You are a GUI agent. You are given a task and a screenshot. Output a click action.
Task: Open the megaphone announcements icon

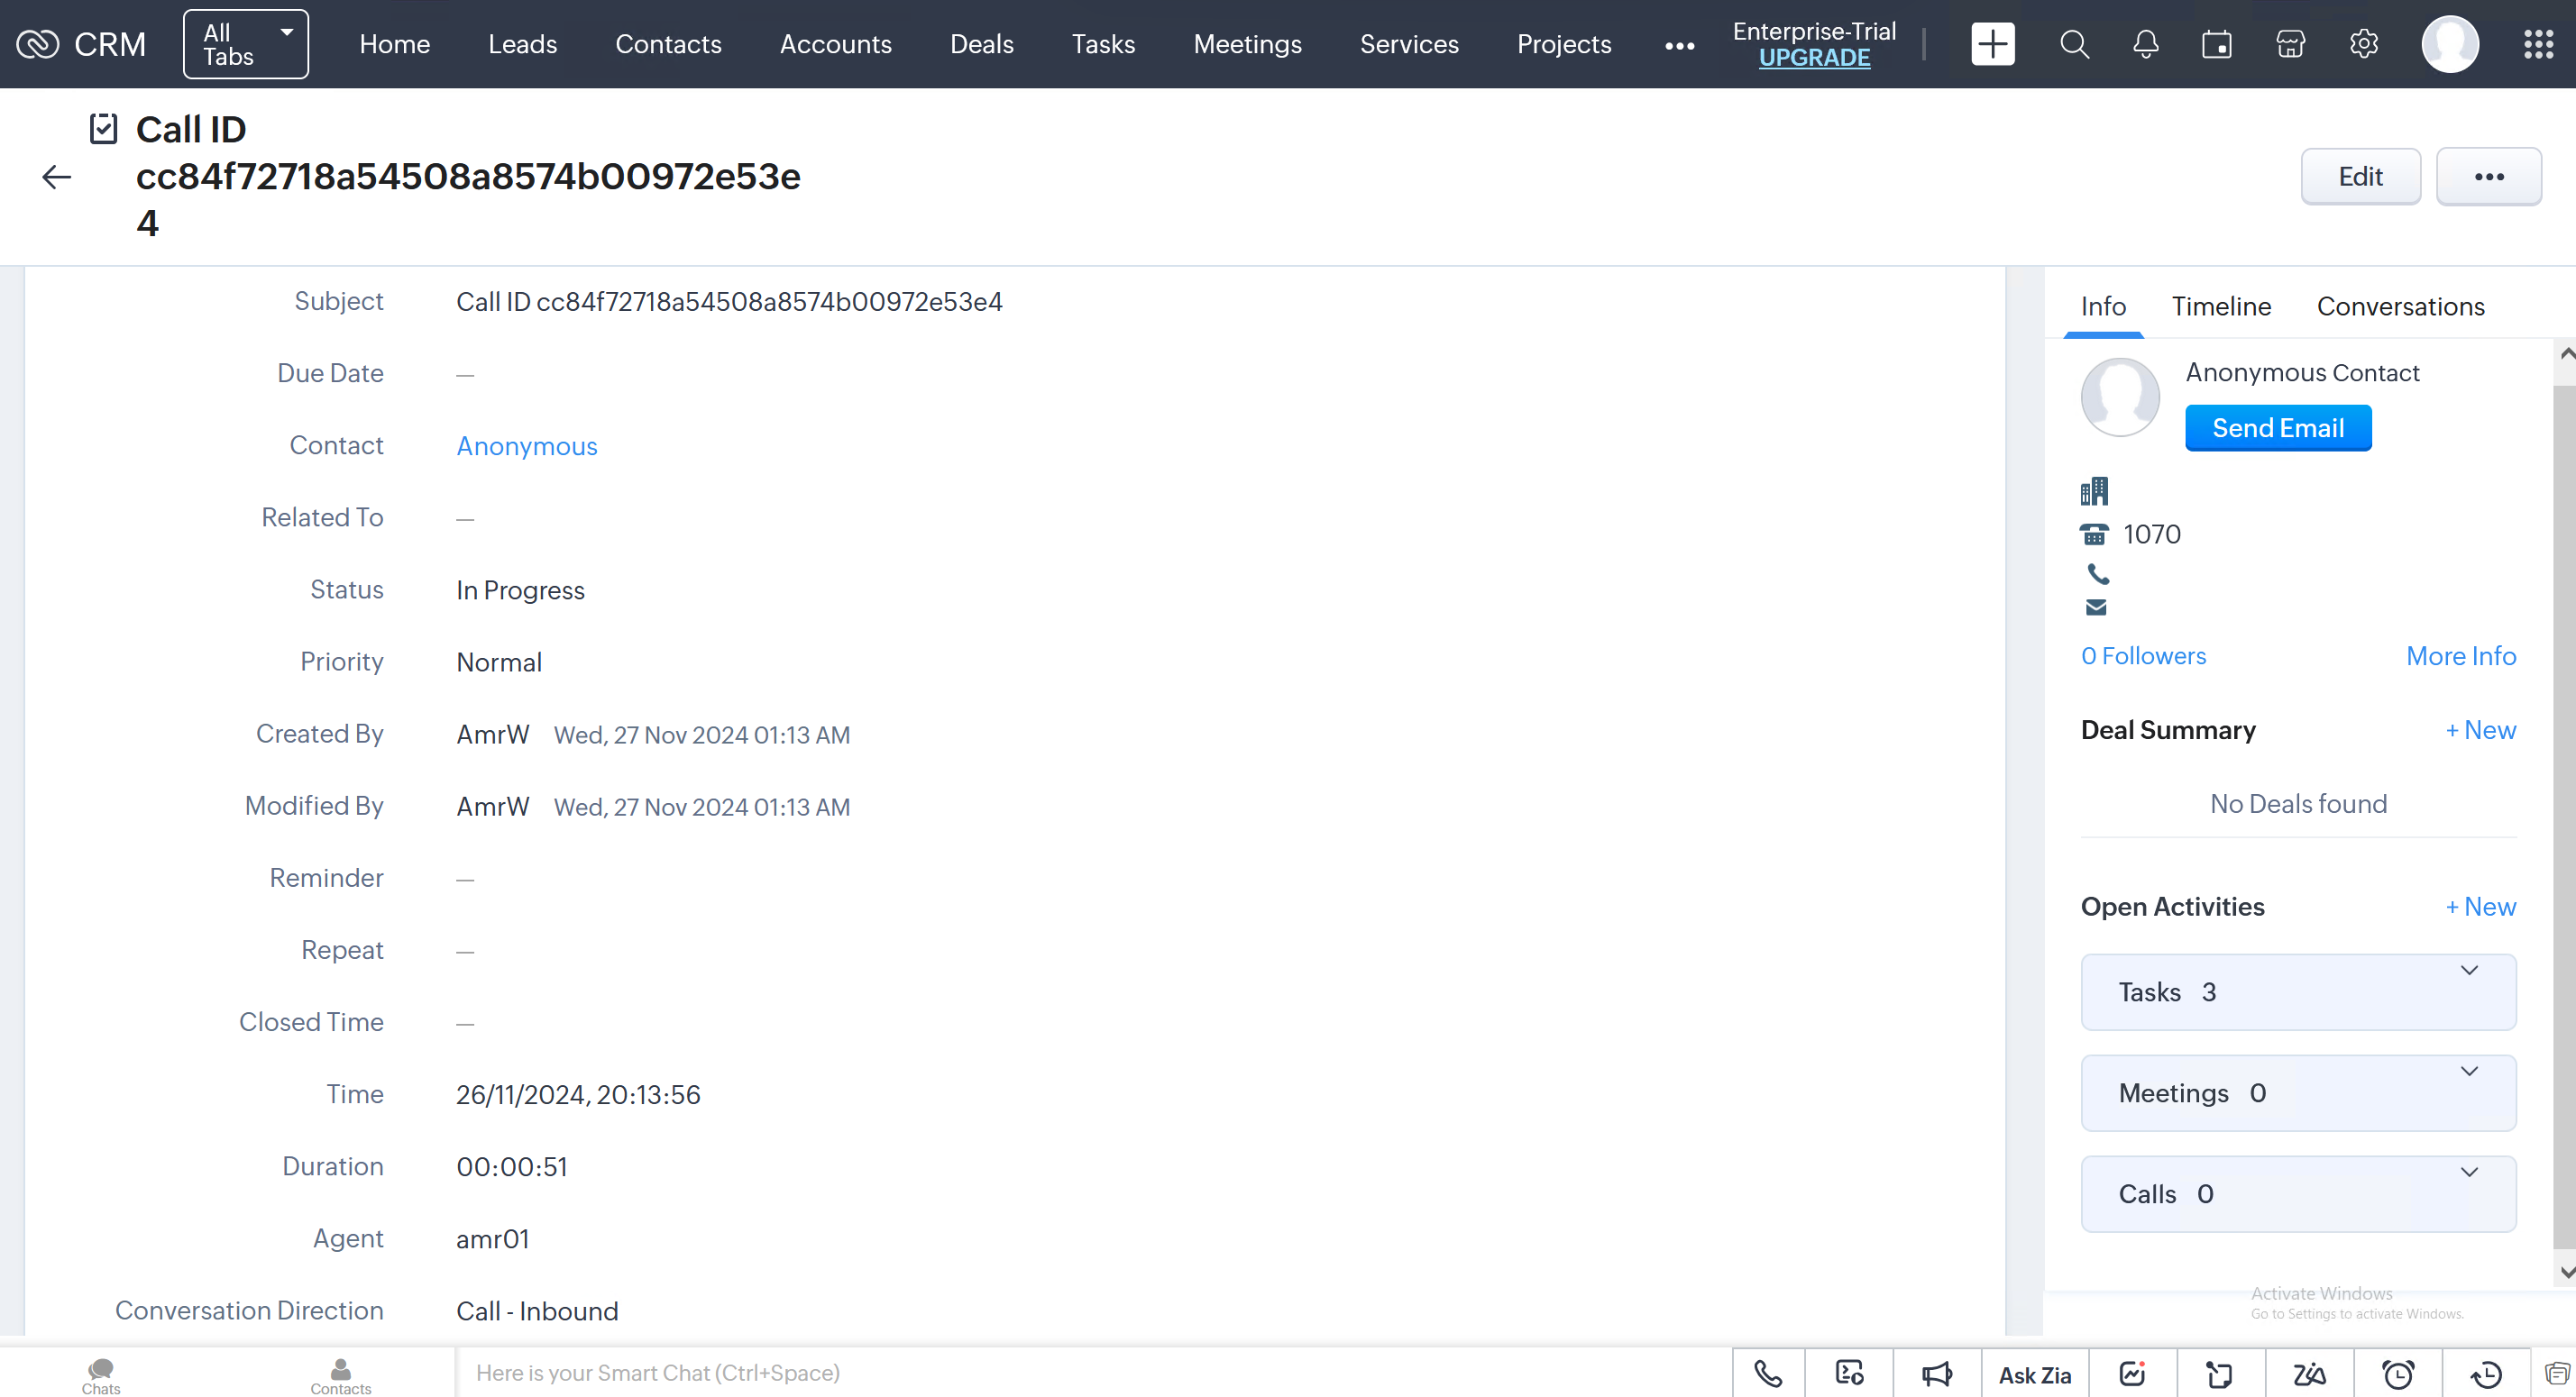(x=1938, y=1374)
